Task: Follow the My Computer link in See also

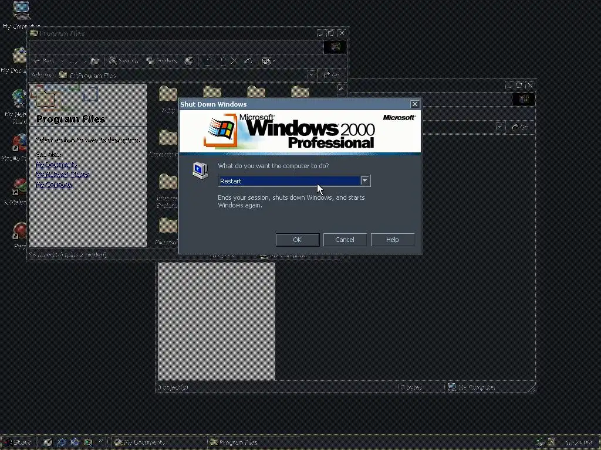Action: pyautogui.click(x=55, y=185)
